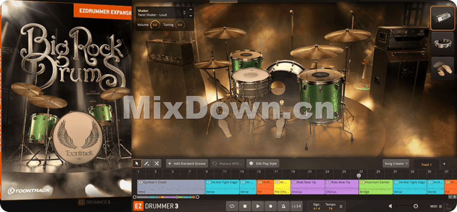
Task: Click the upper right crash cymbal
Action: click(348, 35)
